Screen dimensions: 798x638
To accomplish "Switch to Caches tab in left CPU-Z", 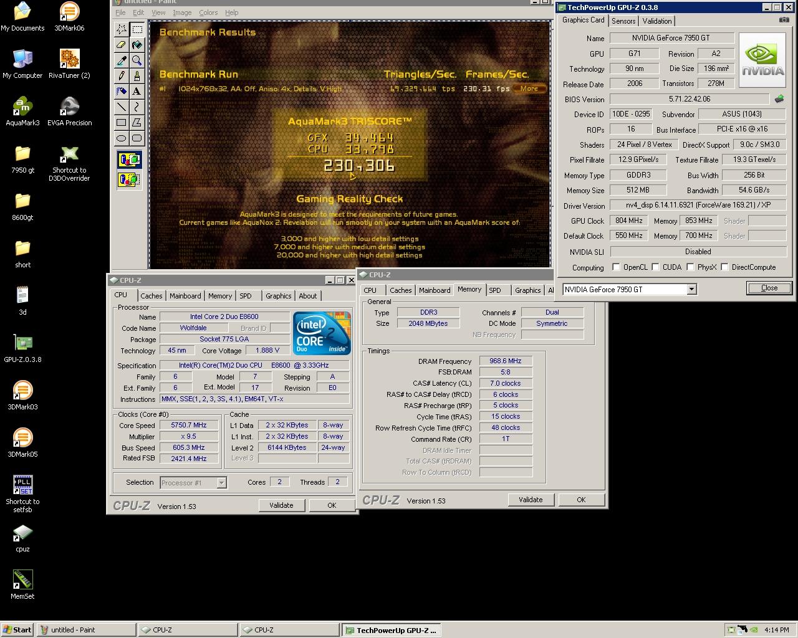I will tap(151, 296).
